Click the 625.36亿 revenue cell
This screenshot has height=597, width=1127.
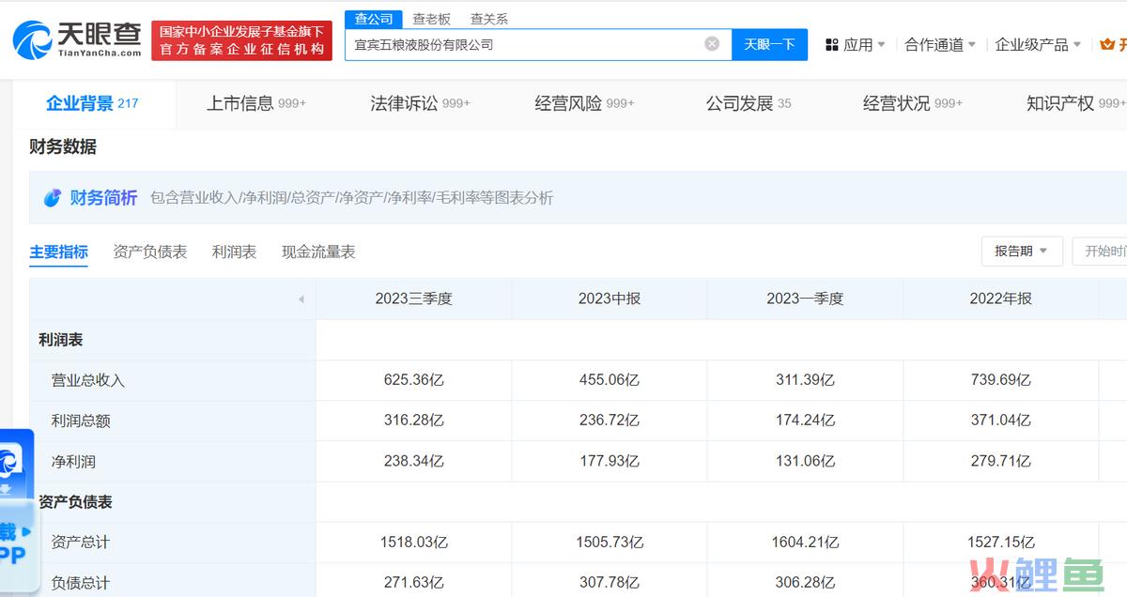[x=413, y=380]
